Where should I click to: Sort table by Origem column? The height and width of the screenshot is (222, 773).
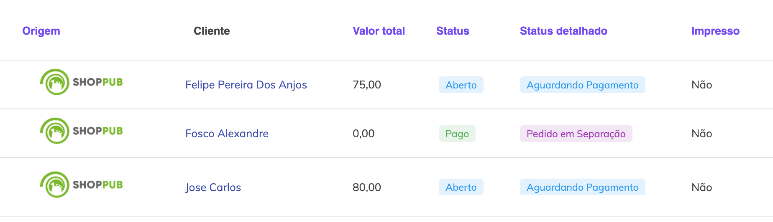point(41,31)
